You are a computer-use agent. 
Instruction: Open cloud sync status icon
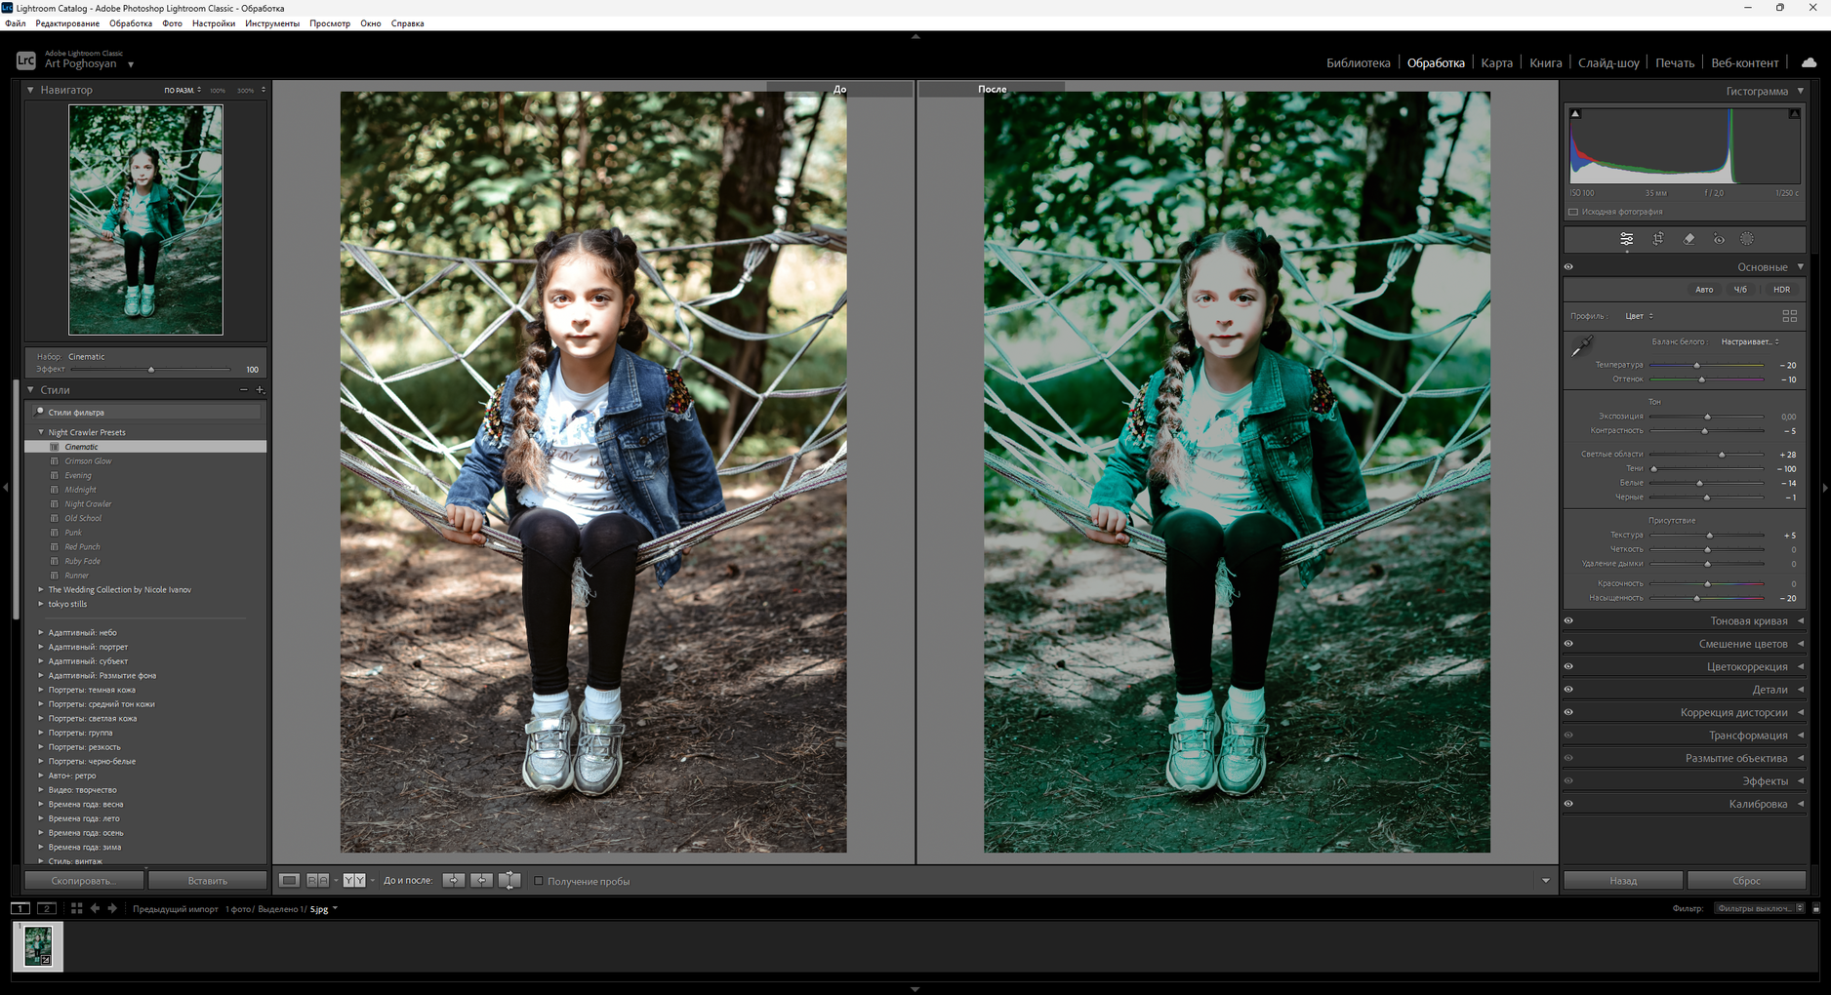1809,62
